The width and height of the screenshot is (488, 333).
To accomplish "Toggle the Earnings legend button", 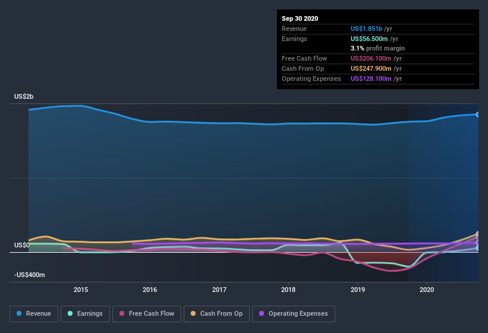I will pyautogui.click(x=85, y=314).
